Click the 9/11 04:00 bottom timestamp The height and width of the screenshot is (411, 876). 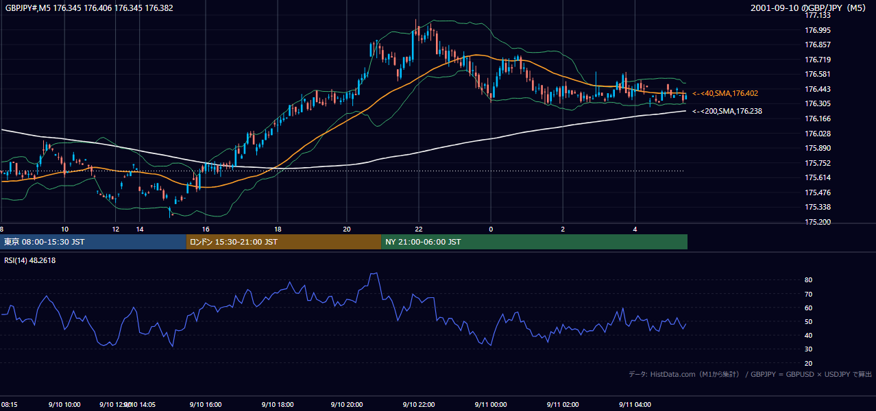635,405
